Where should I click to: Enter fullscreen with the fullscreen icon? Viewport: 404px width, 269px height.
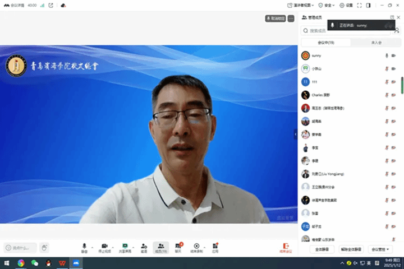[359, 5]
